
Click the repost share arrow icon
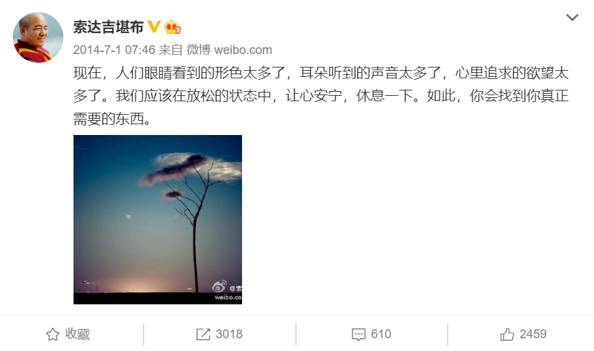[203, 334]
